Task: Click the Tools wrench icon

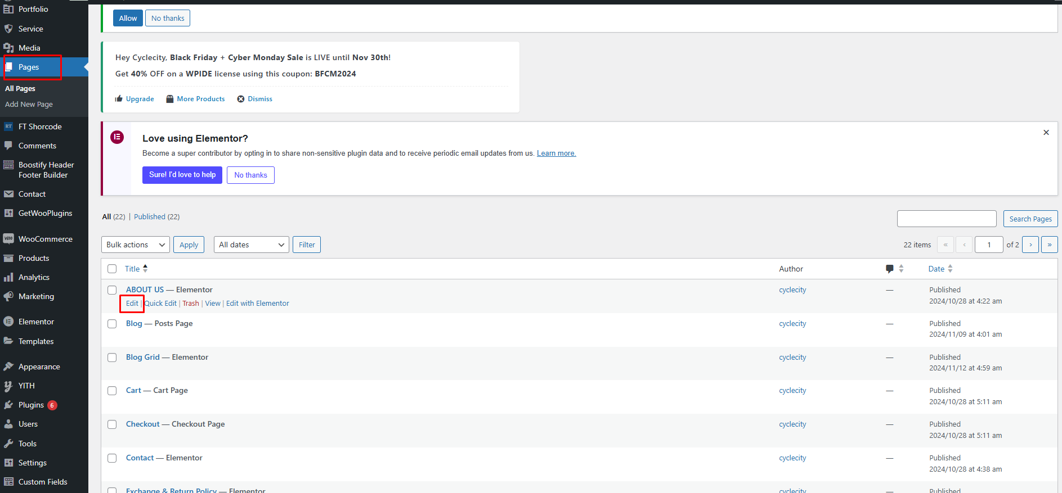Action: click(8, 444)
